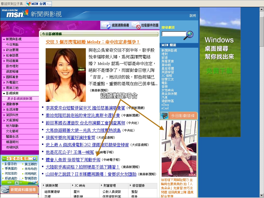Open 市場快訊 in the sidebar menu
Screen dimensions: 264x198
point(12,147)
